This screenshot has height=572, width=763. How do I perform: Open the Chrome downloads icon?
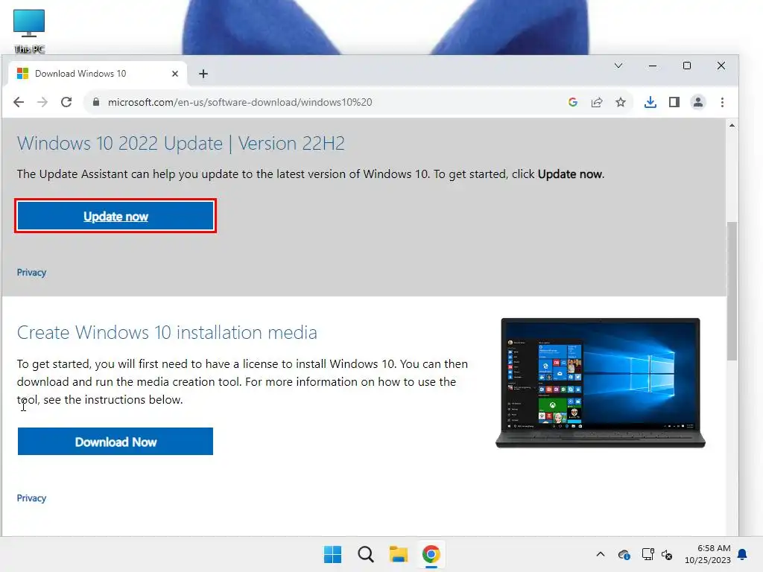pos(650,102)
